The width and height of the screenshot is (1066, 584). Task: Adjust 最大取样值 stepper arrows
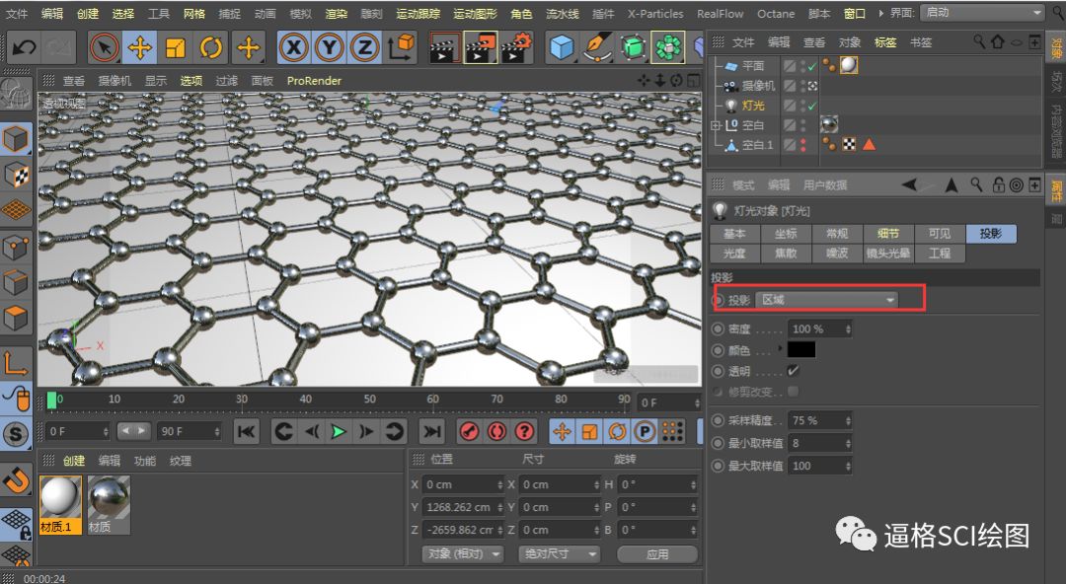(x=848, y=466)
